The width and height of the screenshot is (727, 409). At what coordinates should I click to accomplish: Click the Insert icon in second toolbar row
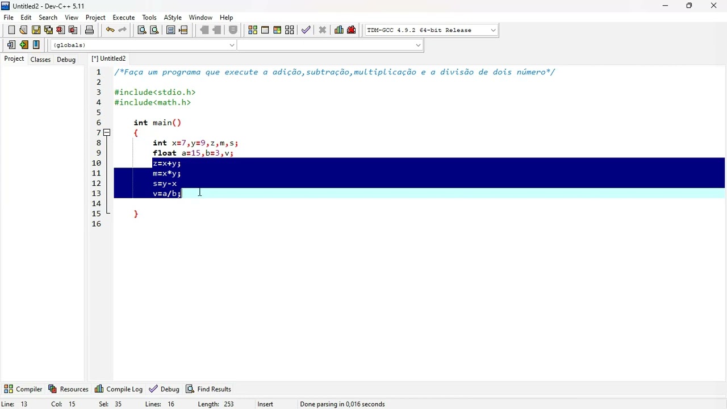point(11,45)
